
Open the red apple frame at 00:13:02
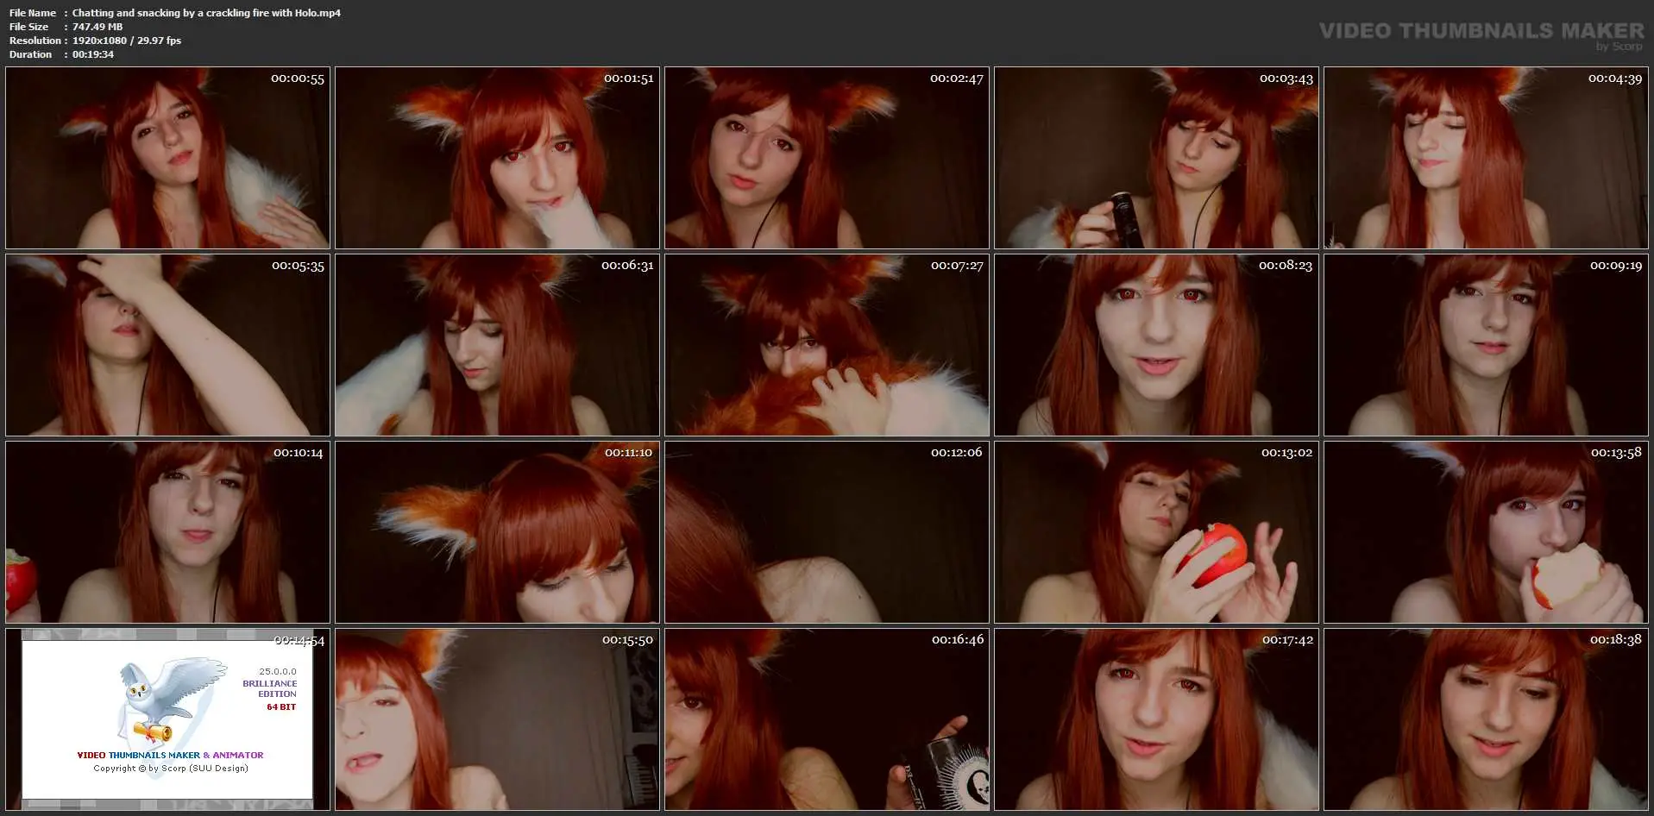click(1156, 532)
